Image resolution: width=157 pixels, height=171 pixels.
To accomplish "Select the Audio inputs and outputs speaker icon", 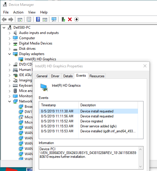I will click(x=15, y=33).
